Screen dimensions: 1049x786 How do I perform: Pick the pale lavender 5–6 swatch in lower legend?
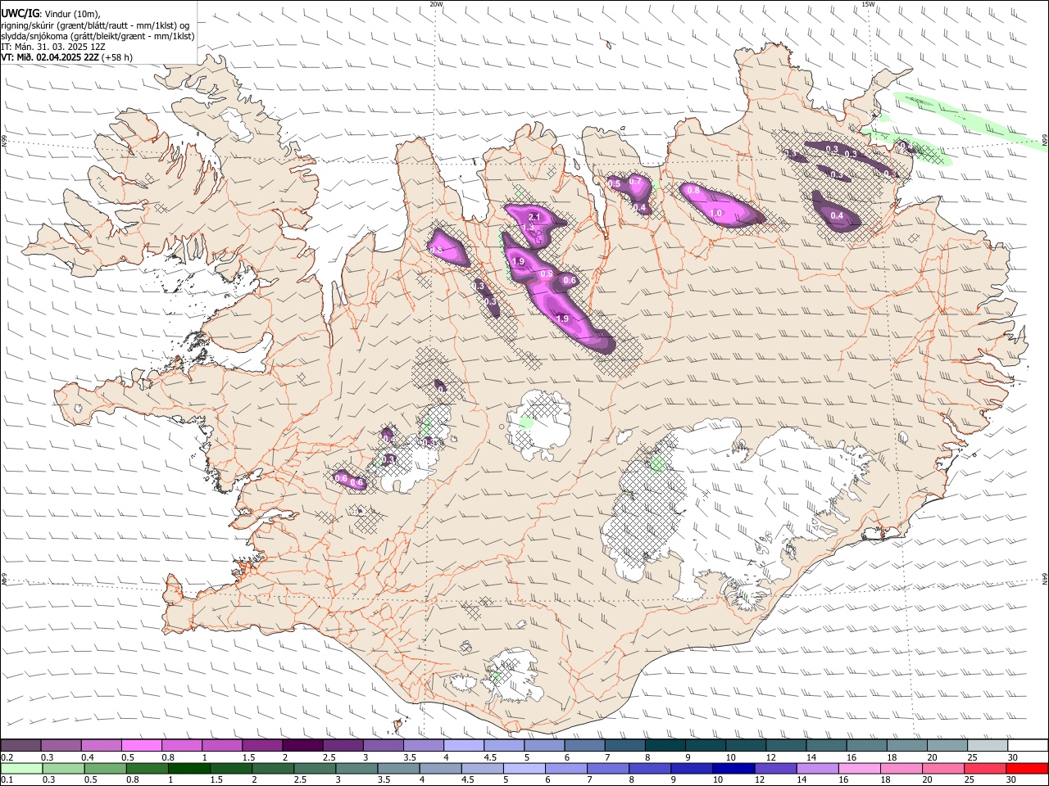point(524,767)
